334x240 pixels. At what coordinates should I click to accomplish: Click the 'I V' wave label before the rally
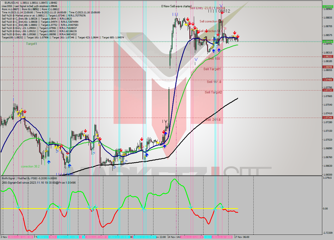tap(165, 121)
